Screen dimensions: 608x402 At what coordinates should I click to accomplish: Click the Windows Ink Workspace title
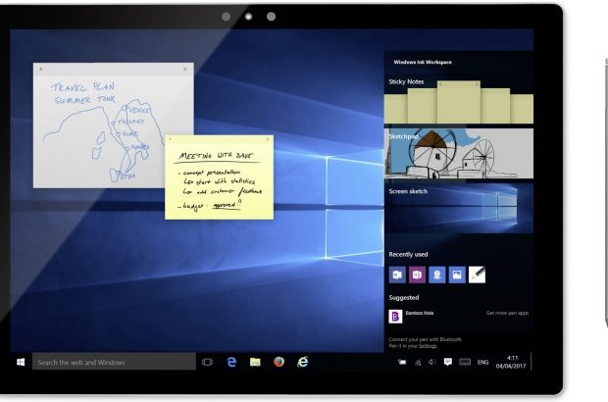pos(423,62)
